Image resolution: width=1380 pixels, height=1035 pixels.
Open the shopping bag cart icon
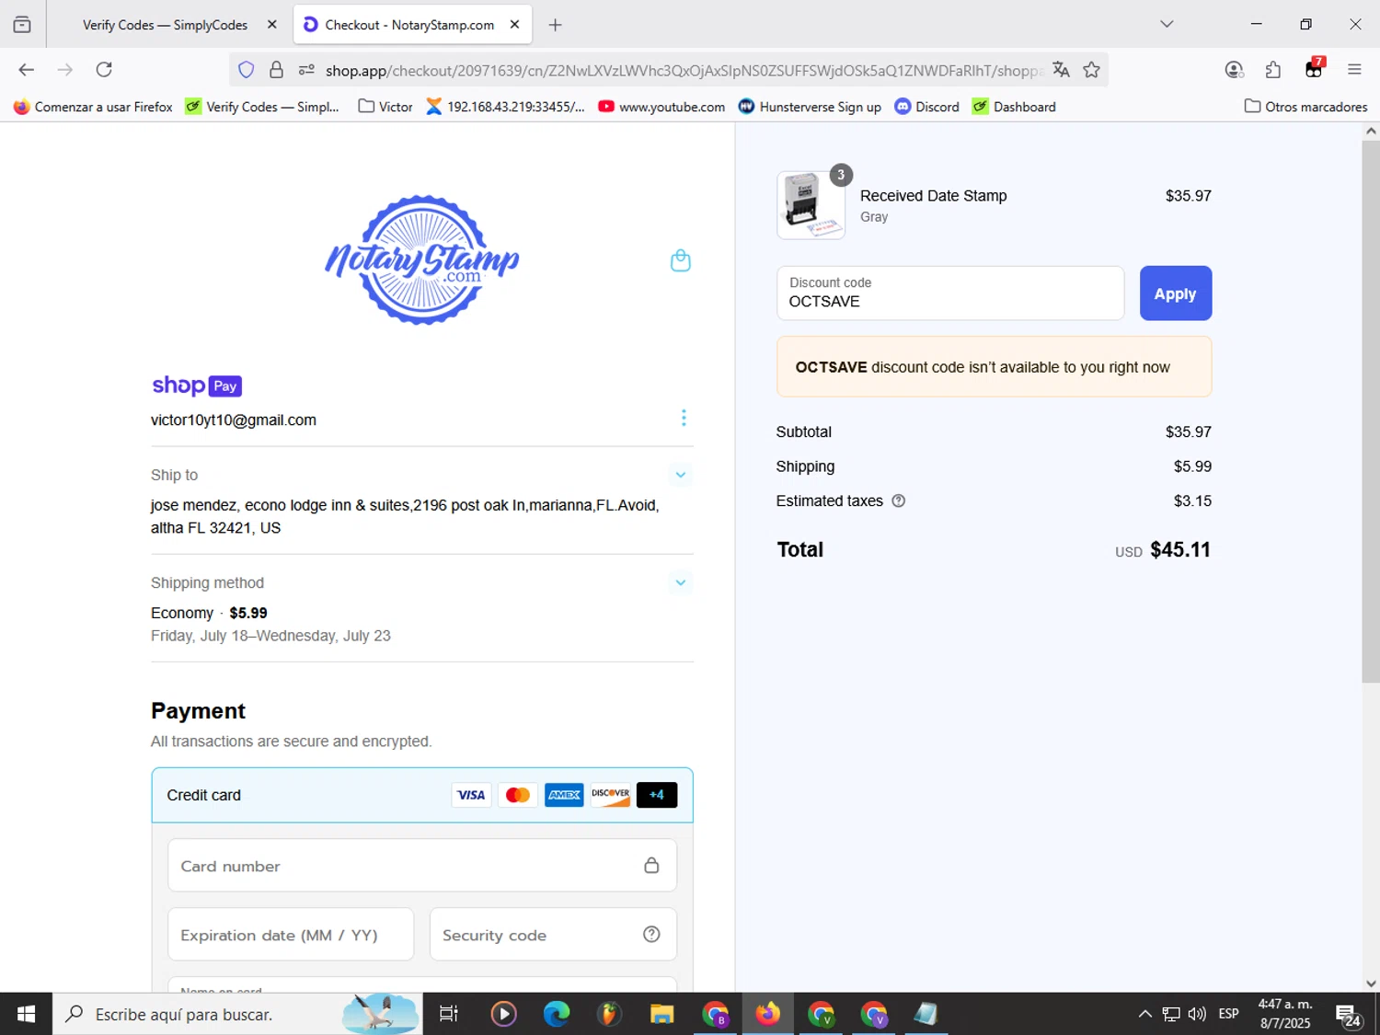pyautogui.click(x=681, y=260)
